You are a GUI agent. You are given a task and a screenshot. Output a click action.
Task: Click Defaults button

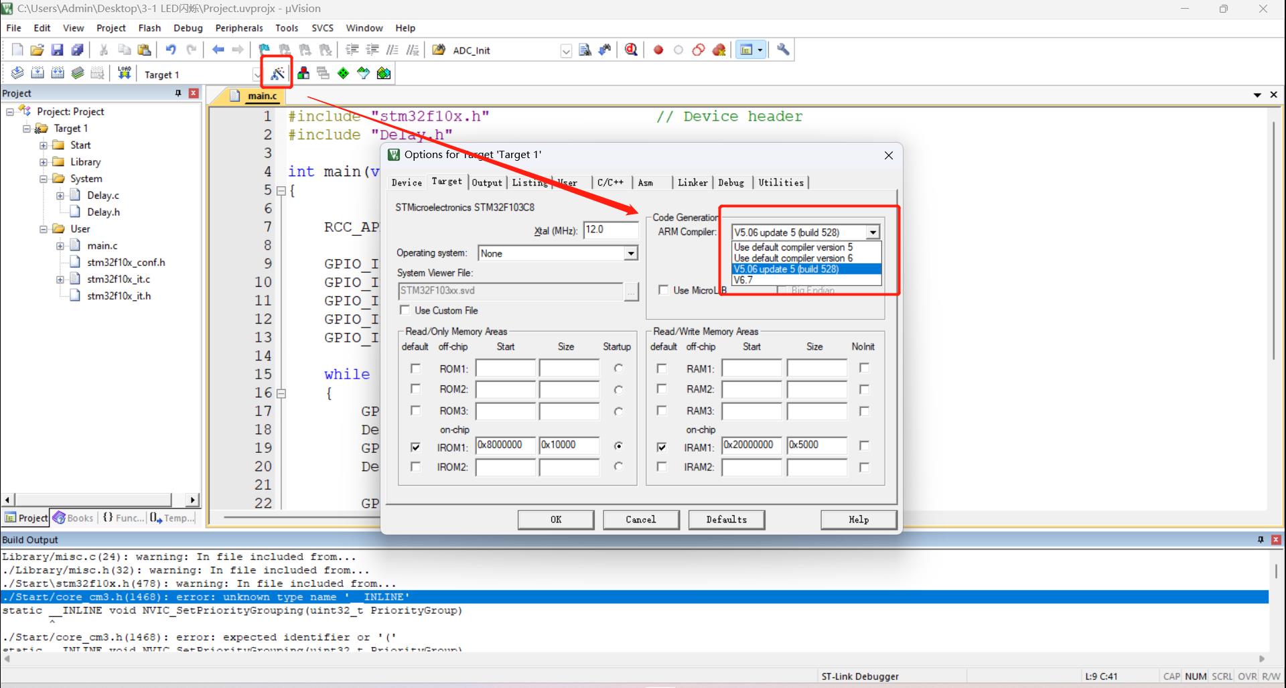click(727, 519)
